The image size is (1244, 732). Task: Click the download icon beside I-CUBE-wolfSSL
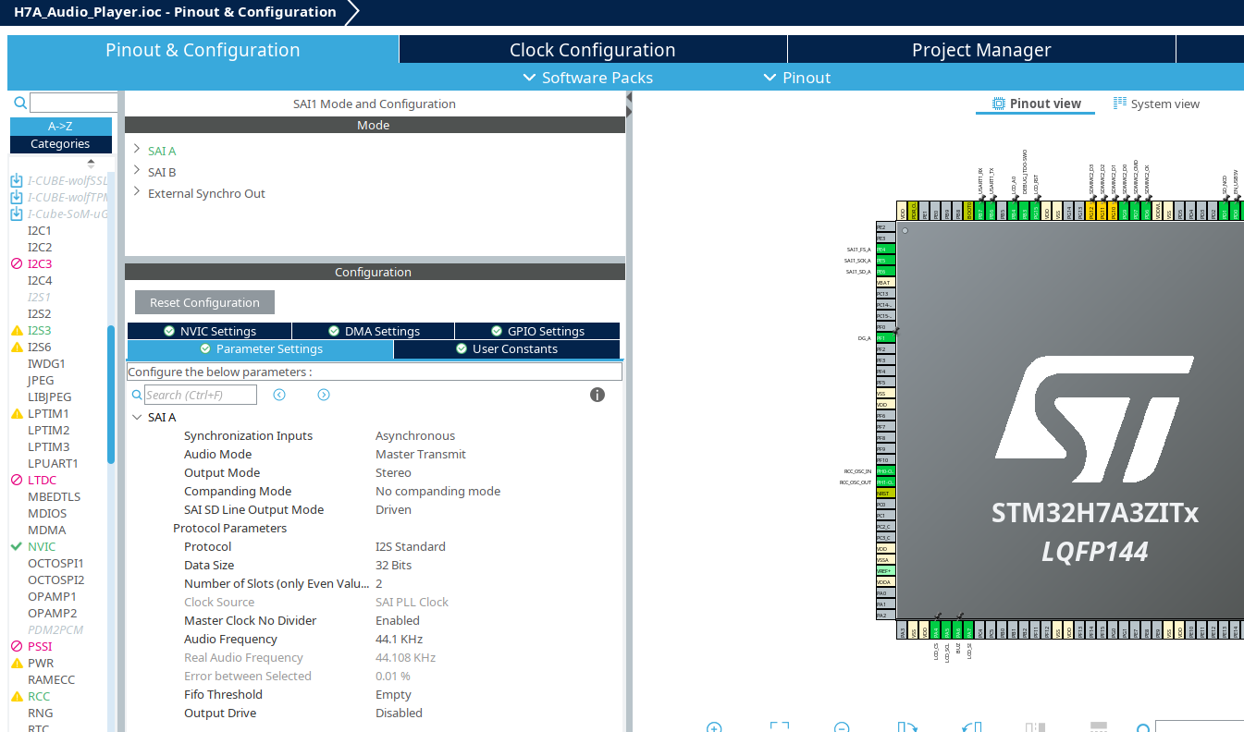point(16,180)
